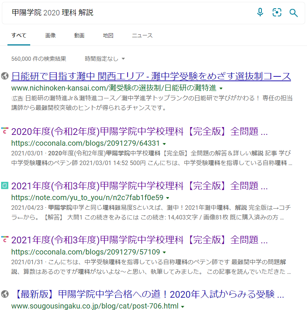The width and height of the screenshot is (307, 310).
Task: Click the snippet starting 2021/01/31
Action: click(x=151, y=267)
